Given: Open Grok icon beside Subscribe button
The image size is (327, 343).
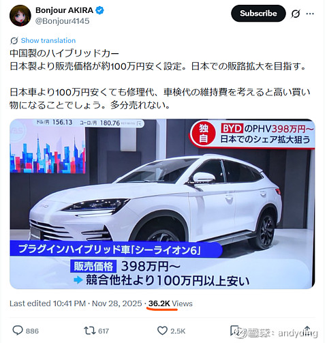Looking at the screenshot, I should pos(296,14).
